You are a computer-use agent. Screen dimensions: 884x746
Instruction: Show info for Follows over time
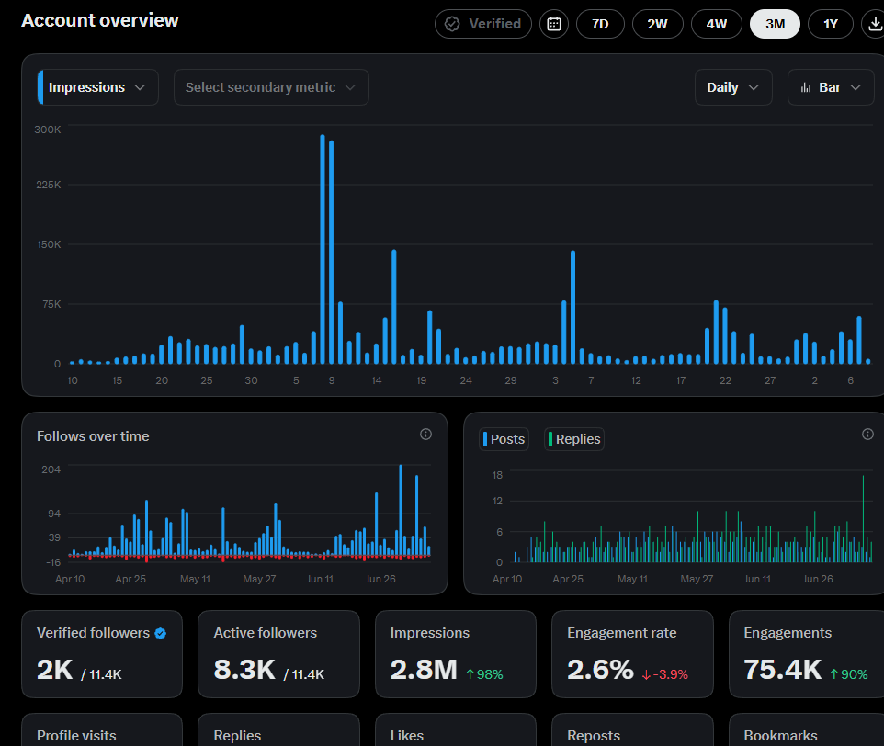425,434
